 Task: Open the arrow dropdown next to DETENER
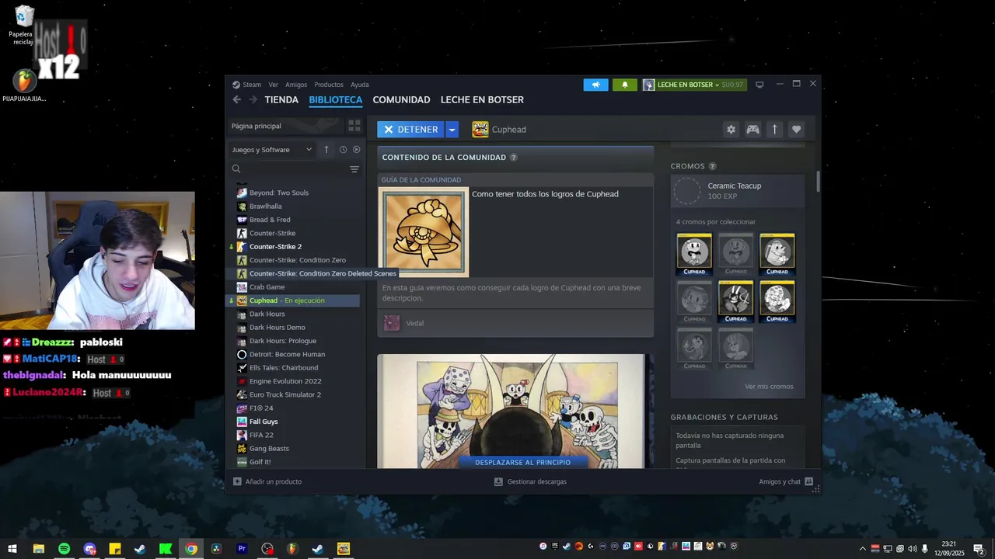[452, 130]
